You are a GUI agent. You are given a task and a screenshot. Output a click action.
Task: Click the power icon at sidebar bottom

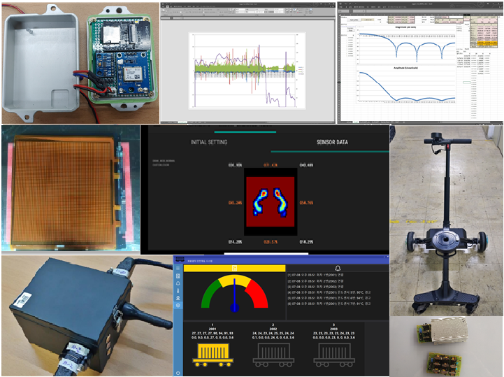click(178, 372)
